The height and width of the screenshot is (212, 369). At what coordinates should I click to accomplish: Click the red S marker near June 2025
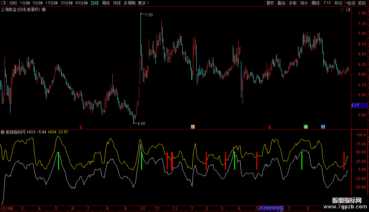(269, 127)
